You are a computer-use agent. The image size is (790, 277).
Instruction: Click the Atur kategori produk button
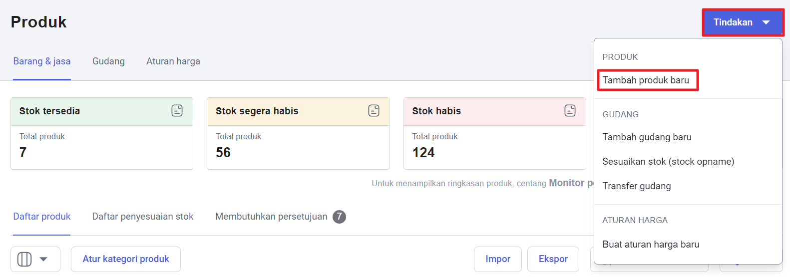[126, 259]
